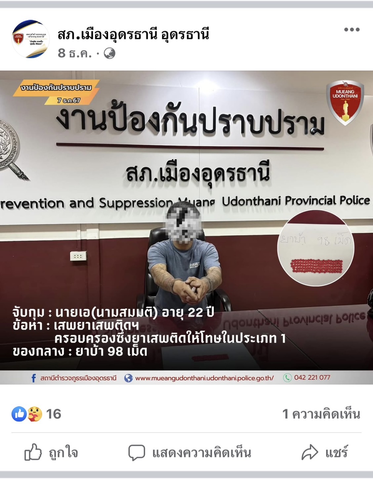Click the public globe privacy icon
The height and width of the screenshot is (480, 373).
(x=109, y=53)
